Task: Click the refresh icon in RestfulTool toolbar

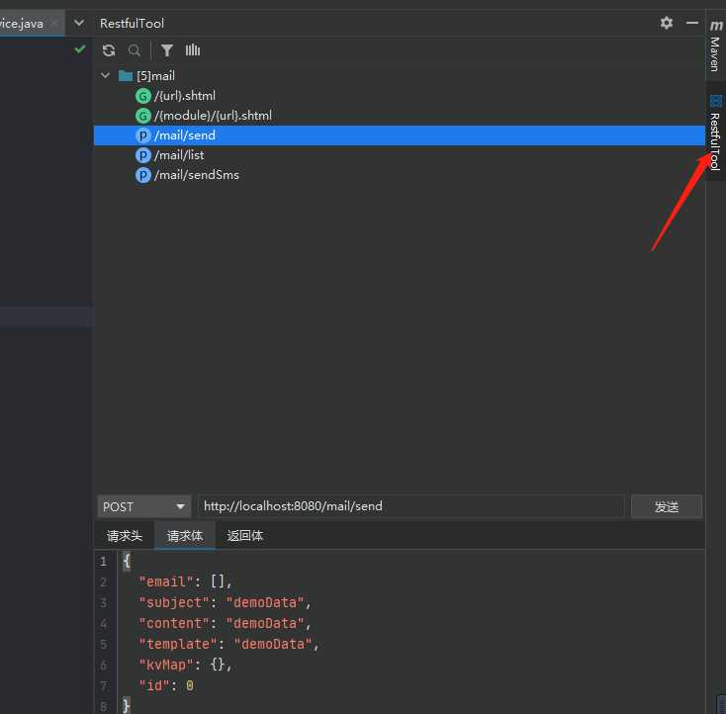Action: [x=109, y=50]
